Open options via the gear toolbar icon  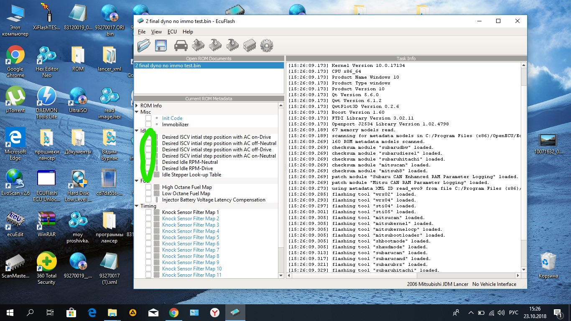point(267,45)
